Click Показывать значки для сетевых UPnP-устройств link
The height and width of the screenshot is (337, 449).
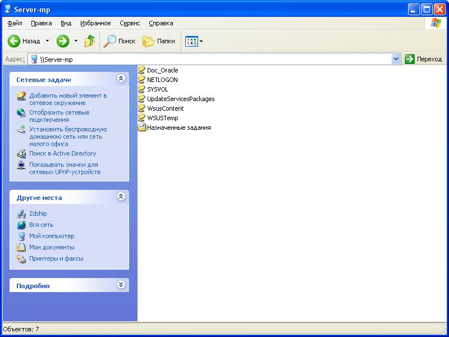pyautogui.click(x=65, y=168)
